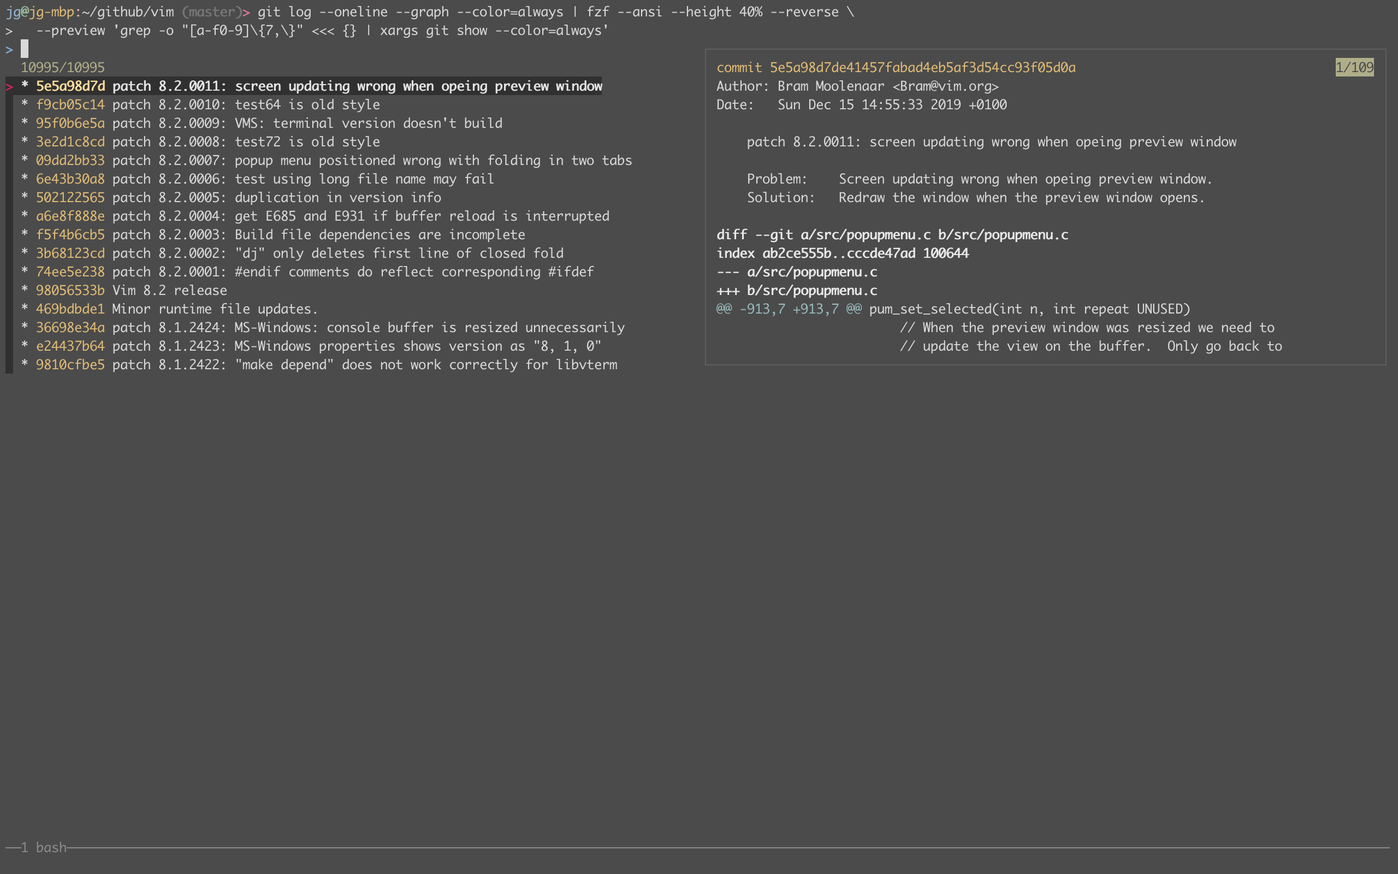Click the Bram@vim.org author email
Image resolution: width=1398 pixels, height=874 pixels.
pyautogui.click(x=947, y=86)
